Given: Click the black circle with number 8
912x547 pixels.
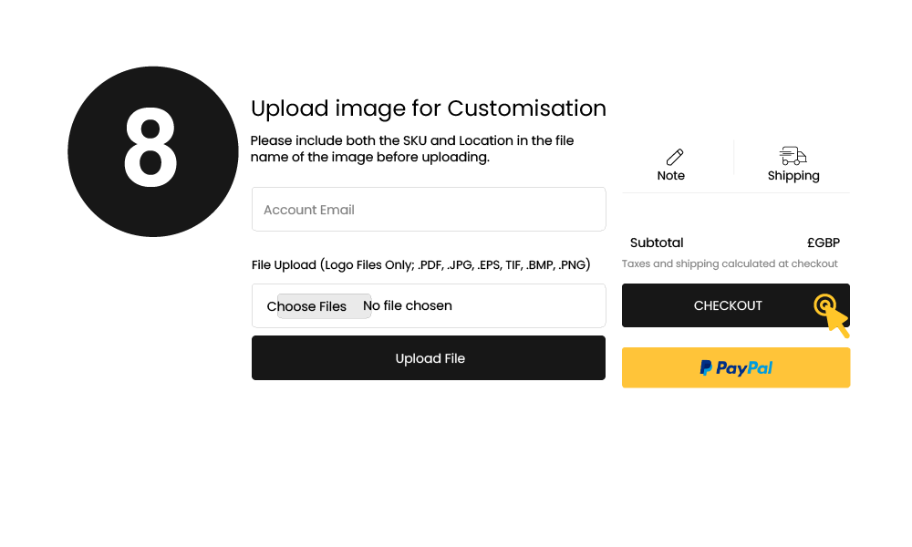Looking at the screenshot, I should pyautogui.click(x=153, y=151).
